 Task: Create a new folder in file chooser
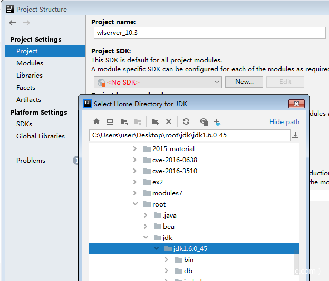(156, 121)
